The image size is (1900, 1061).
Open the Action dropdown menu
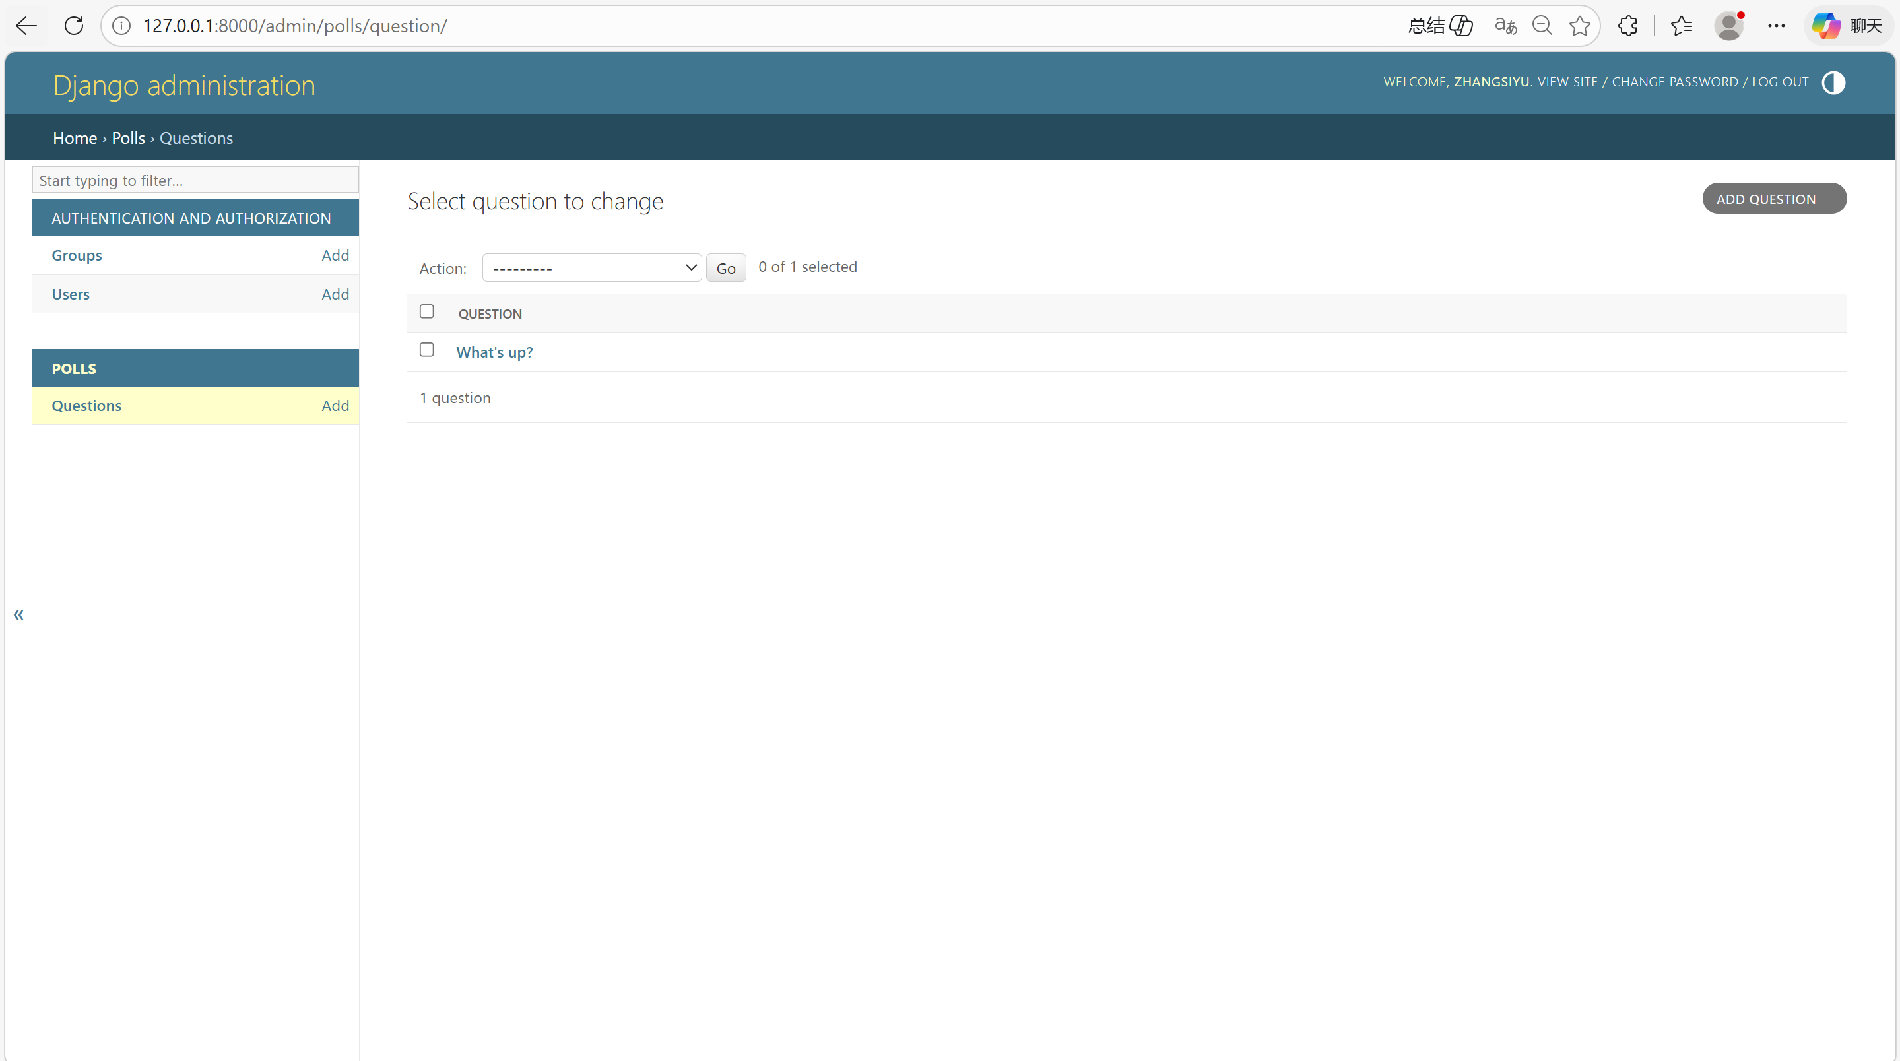click(591, 268)
